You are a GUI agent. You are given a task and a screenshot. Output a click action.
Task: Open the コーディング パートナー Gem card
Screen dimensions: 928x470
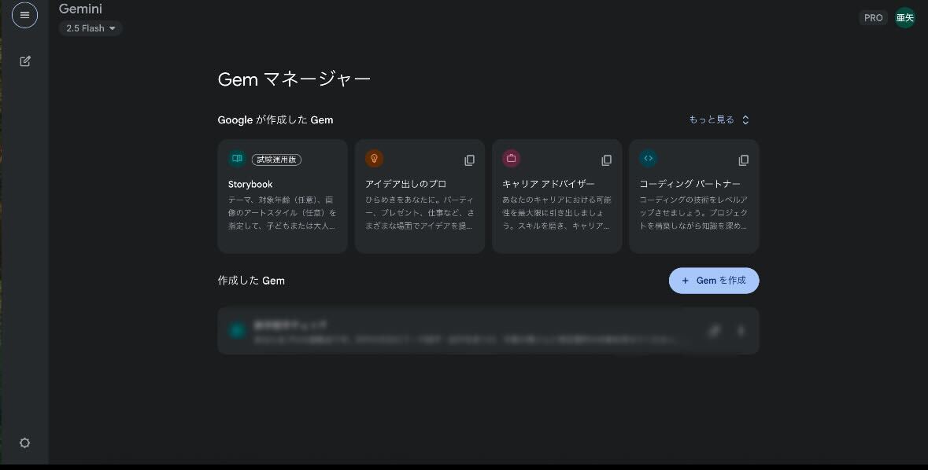694,196
